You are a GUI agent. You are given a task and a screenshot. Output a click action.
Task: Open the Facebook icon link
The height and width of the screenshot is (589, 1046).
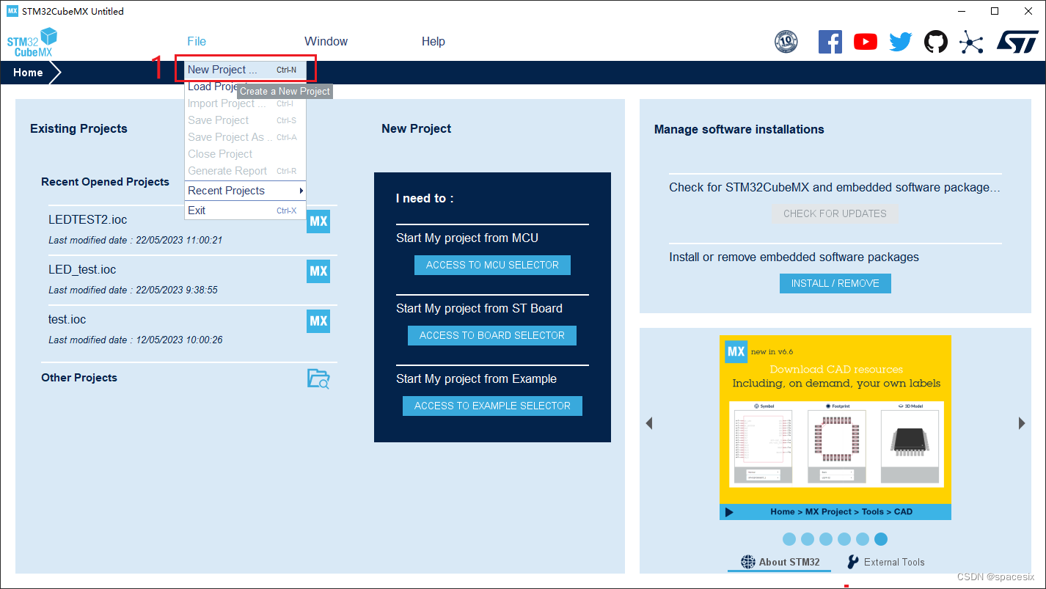(x=830, y=42)
